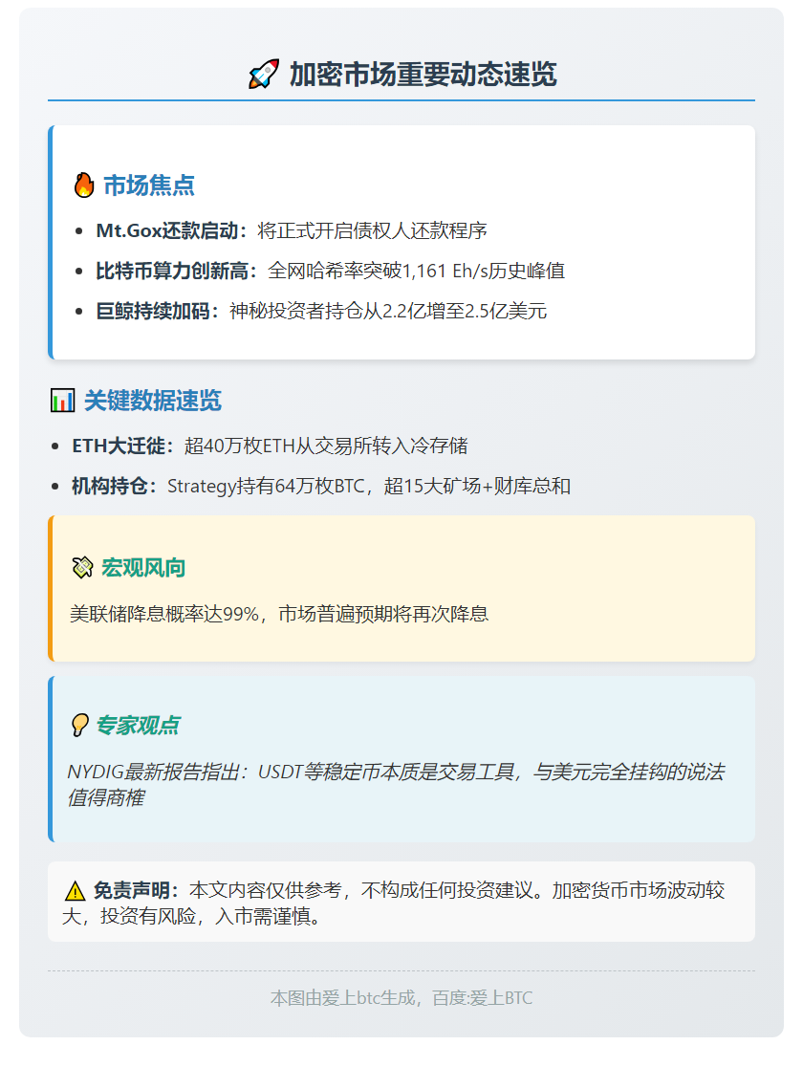Click the 专家观点 heading text

coord(137,726)
